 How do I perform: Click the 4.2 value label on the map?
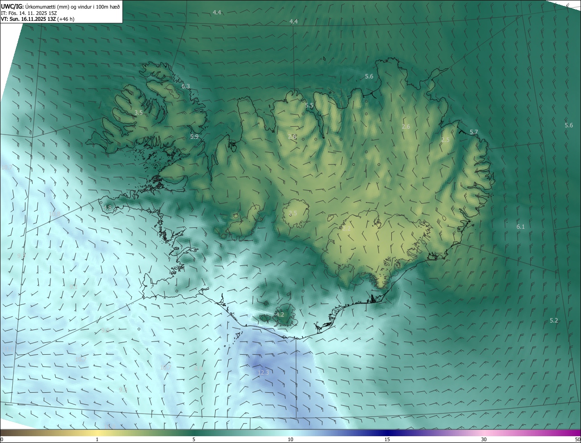click(x=280, y=314)
